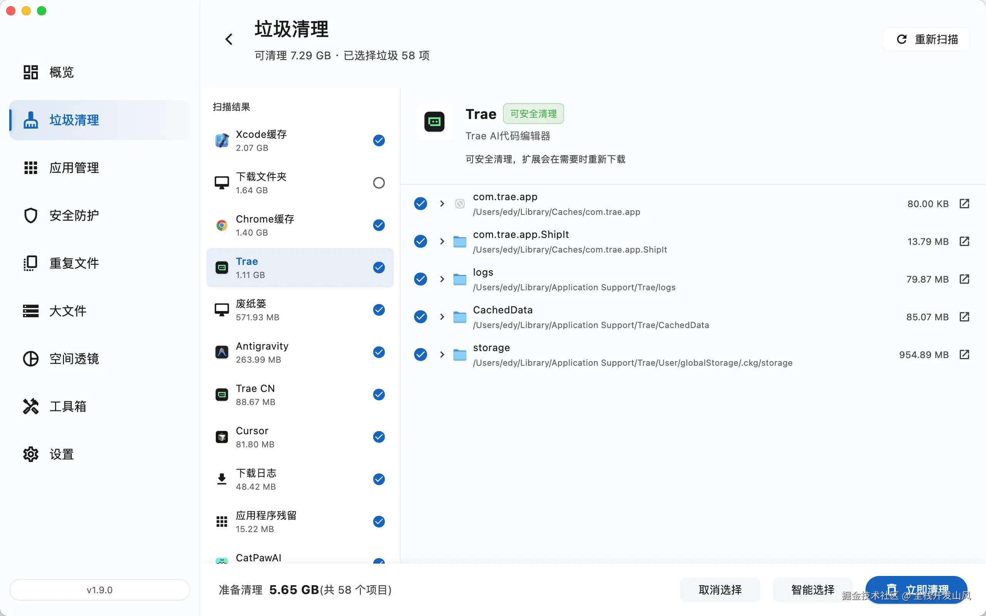Enable the 下载文件夹 selection circle
Screen dimensions: 986x616
pos(379,183)
